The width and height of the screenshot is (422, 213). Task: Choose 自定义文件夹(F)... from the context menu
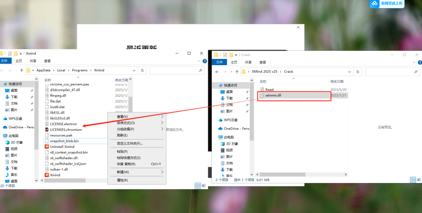pos(137,144)
